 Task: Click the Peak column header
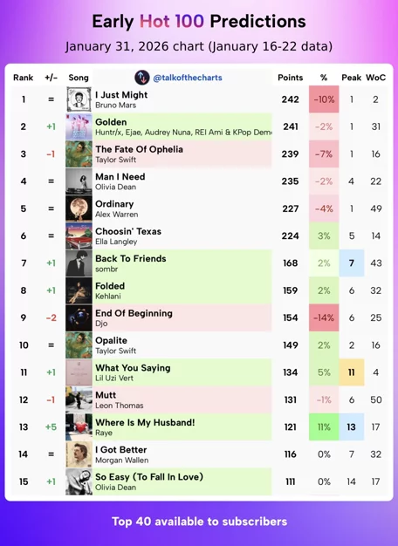pos(351,78)
